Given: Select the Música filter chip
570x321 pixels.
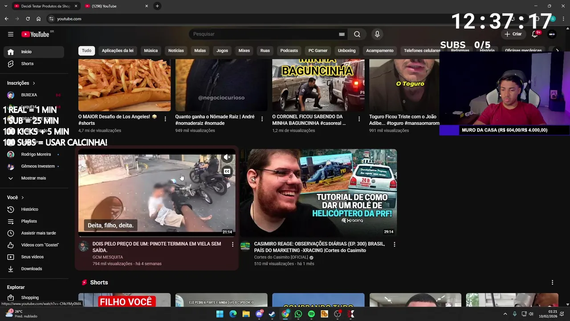Looking at the screenshot, I should click(x=151, y=51).
